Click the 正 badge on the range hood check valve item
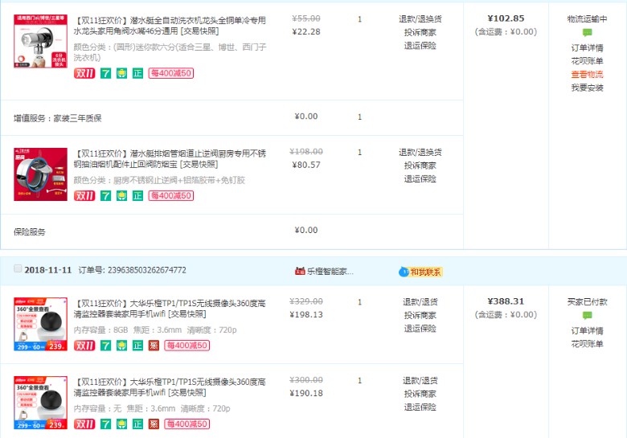Image resolution: width=627 pixels, height=438 pixels. (x=137, y=195)
